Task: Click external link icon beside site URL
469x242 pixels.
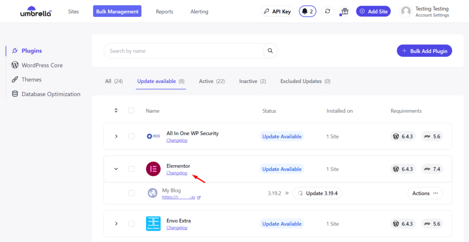Action: [199, 198]
